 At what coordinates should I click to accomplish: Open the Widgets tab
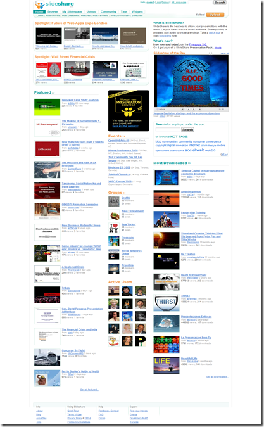coord(137,11)
